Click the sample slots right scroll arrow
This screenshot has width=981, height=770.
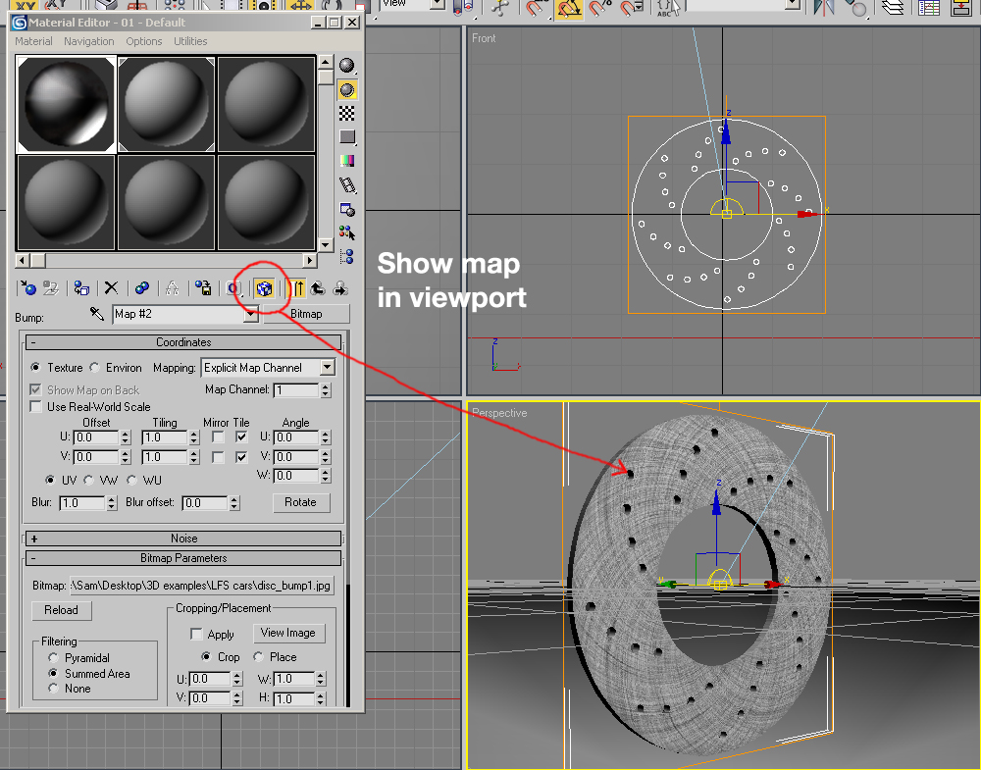click(310, 260)
